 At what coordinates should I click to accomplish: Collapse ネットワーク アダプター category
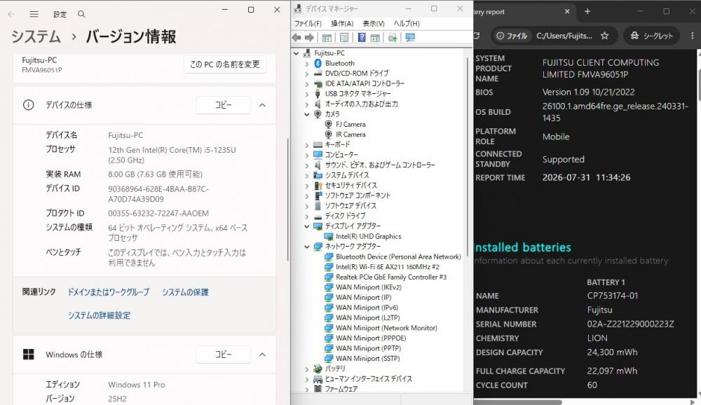click(307, 247)
